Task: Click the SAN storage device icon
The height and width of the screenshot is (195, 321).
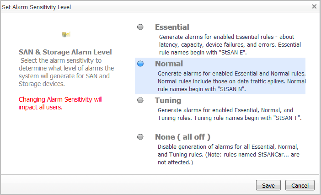Action: coord(65,35)
